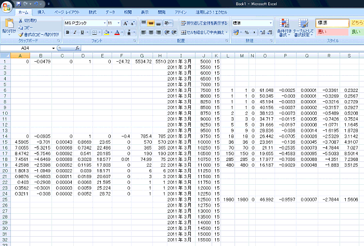
Task: Align text right
Action: click(x=158, y=32)
